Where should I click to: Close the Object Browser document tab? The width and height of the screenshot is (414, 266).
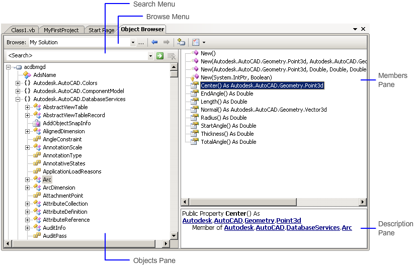[x=363, y=29]
